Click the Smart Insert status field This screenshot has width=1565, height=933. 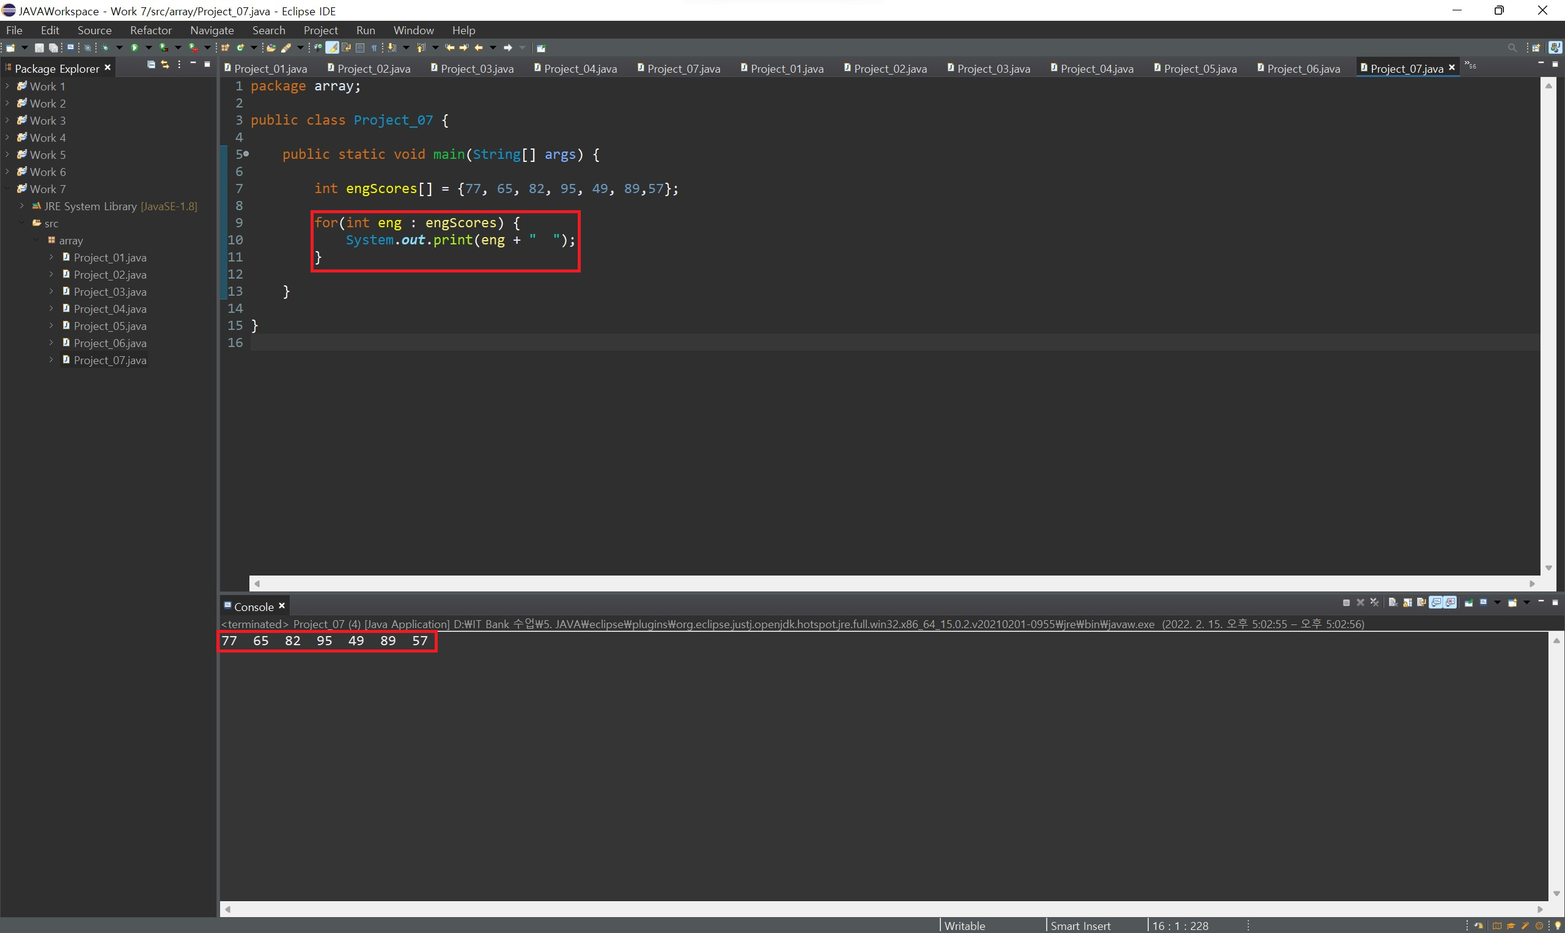(x=1080, y=926)
